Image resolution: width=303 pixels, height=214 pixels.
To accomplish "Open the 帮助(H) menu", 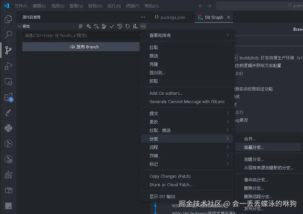I will point(151,6).
